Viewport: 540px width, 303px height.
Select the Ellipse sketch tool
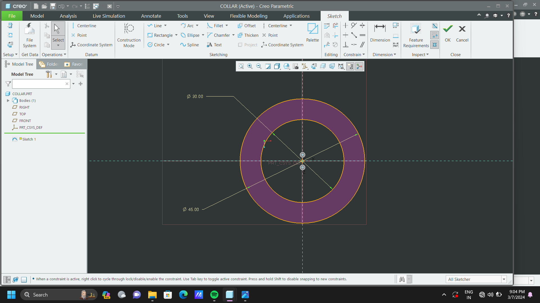click(x=190, y=35)
